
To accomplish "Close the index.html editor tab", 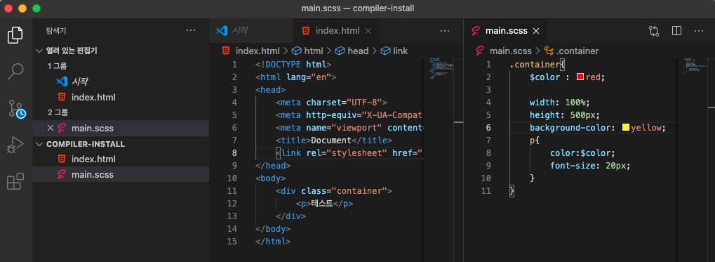I will [x=368, y=31].
